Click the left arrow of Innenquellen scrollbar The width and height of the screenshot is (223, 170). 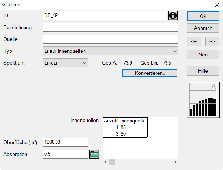point(106,162)
